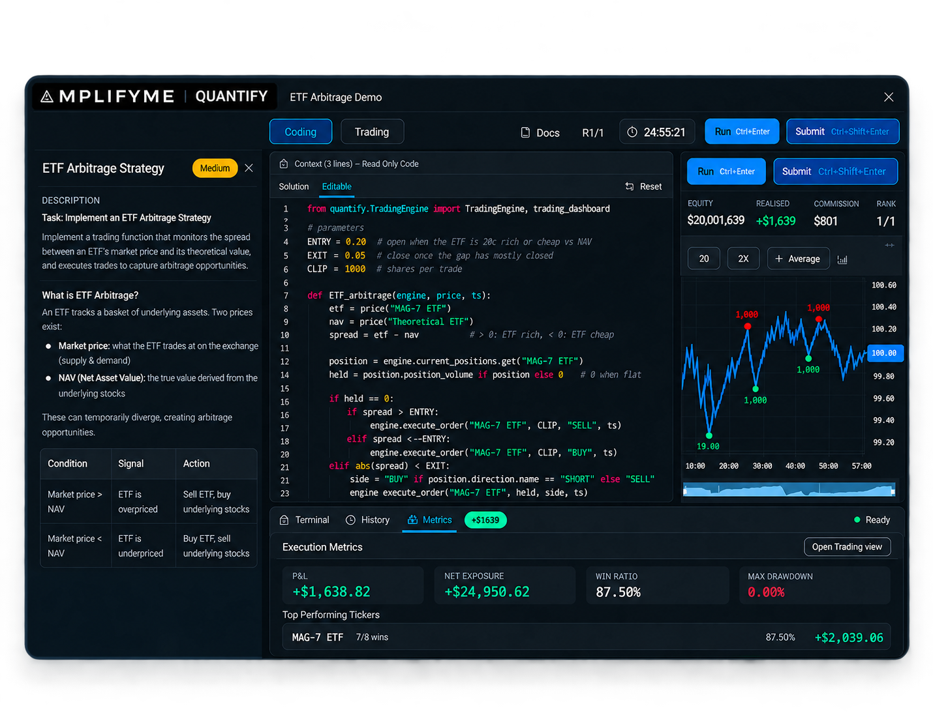Click the P&L +$1,638.82 metric card
The height and width of the screenshot is (717, 933).
pyautogui.click(x=353, y=585)
